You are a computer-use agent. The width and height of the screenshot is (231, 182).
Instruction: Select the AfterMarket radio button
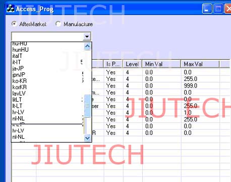click(x=14, y=24)
